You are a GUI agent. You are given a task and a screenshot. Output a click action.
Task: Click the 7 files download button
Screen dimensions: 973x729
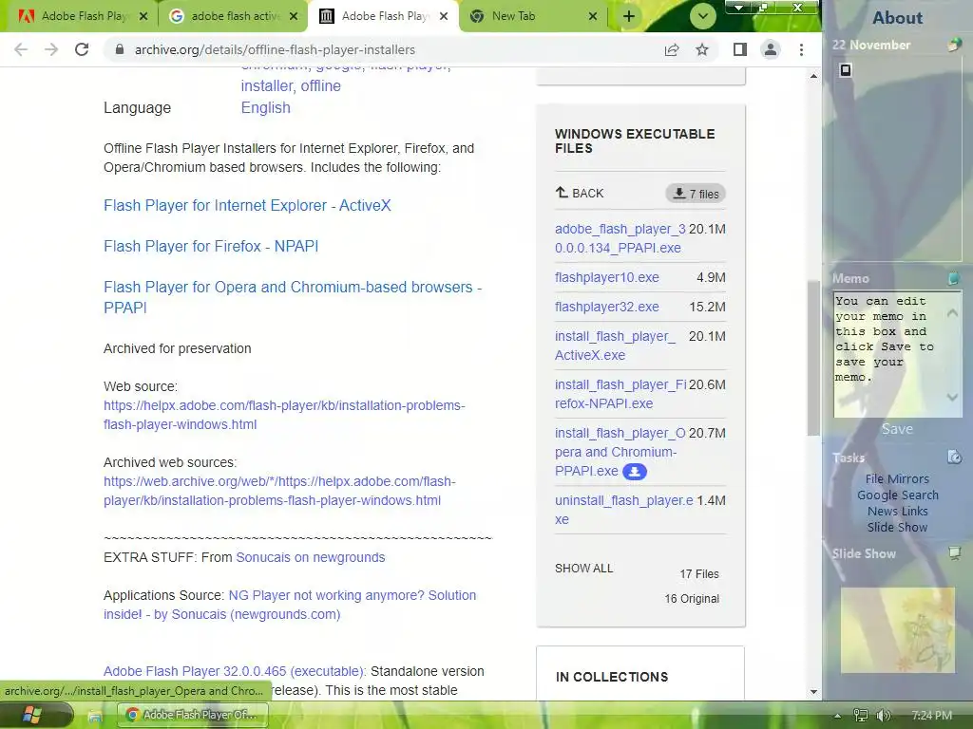(x=696, y=194)
